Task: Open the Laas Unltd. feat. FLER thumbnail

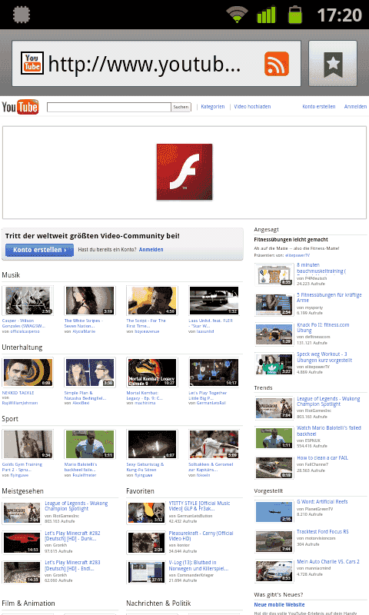Action: pos(214,301)
